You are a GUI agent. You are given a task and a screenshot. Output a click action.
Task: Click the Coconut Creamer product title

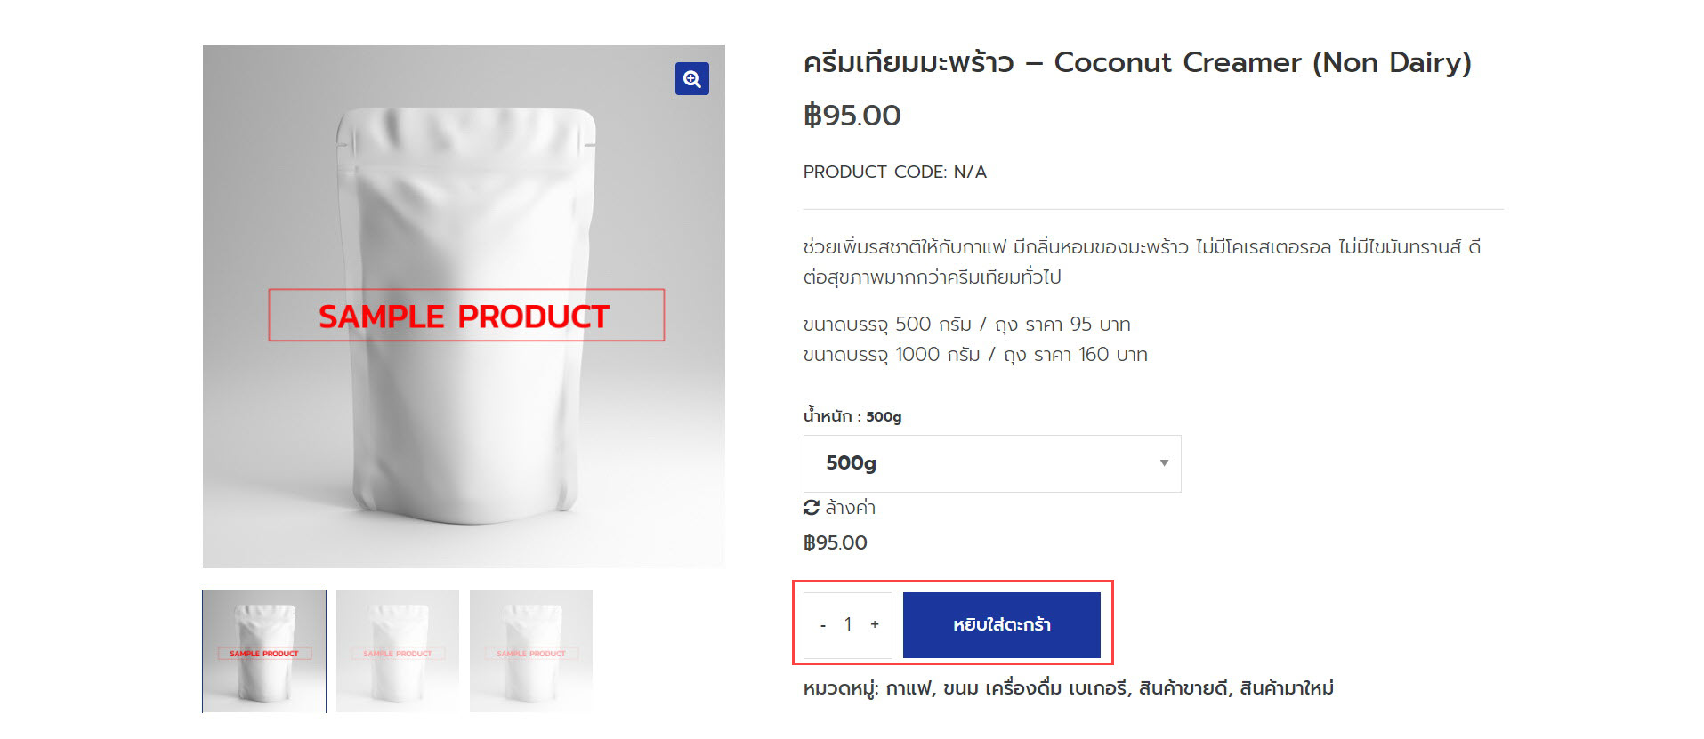click(1136, 63)
